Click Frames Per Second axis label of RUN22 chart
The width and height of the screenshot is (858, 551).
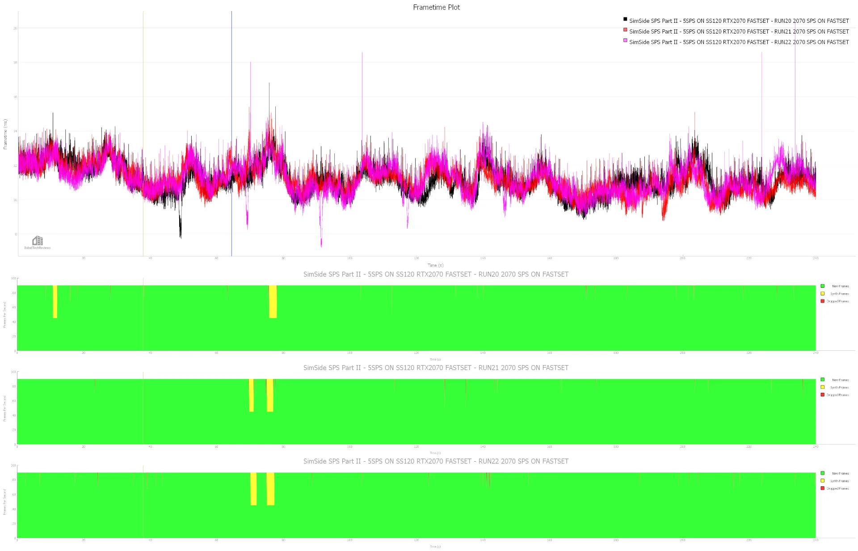click(x=5, y=502)
